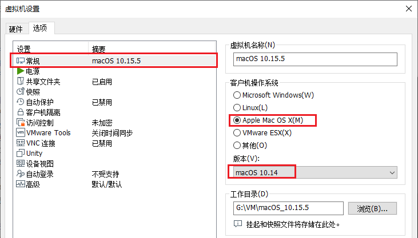This screenshot has width=418, height=238.
Task: Click the VNC 连接 icon
Action: [21, 143]
